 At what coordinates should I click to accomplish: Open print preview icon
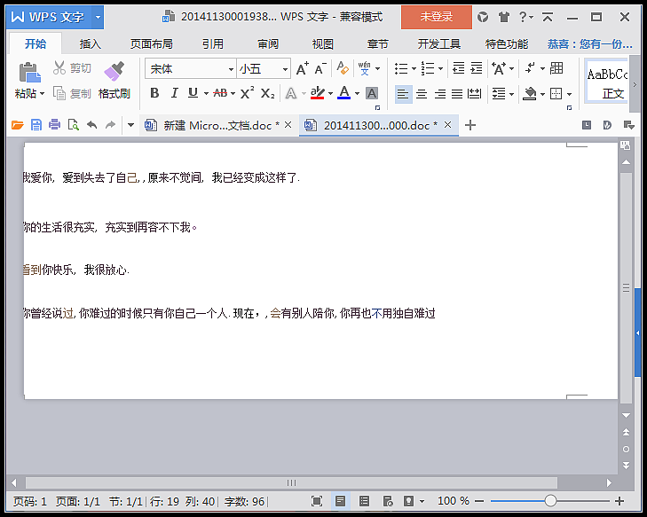73,125
